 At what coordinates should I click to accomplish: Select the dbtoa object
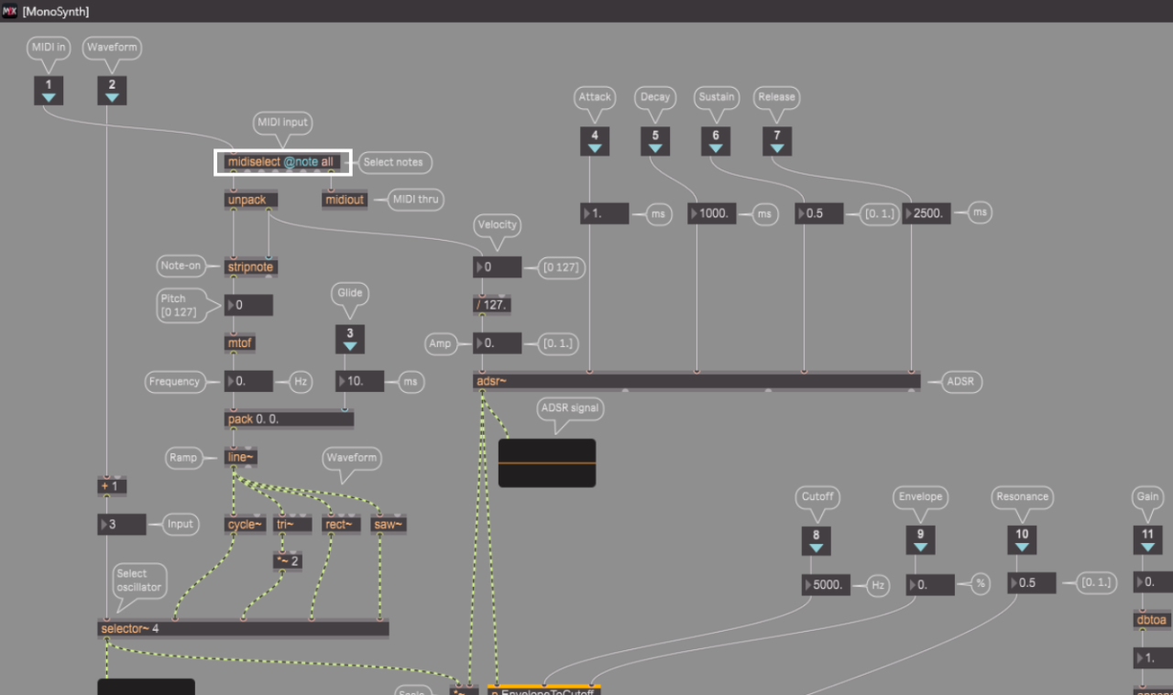click(x=1152, y=620)
